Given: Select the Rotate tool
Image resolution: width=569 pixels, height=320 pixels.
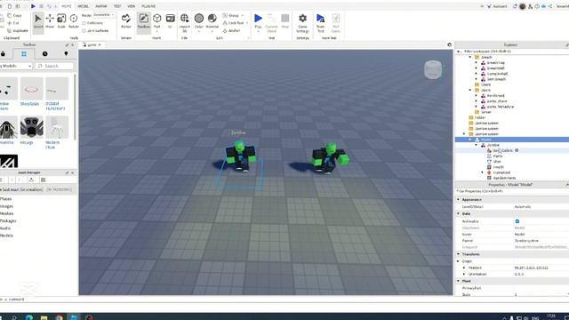Looking at the screenshot, I should [73, 21].
